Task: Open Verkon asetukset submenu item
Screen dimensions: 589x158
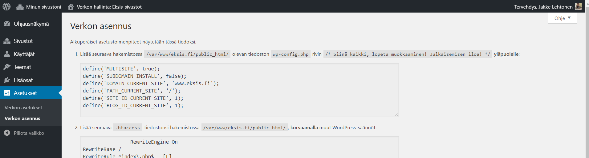Action: point(23,107)
